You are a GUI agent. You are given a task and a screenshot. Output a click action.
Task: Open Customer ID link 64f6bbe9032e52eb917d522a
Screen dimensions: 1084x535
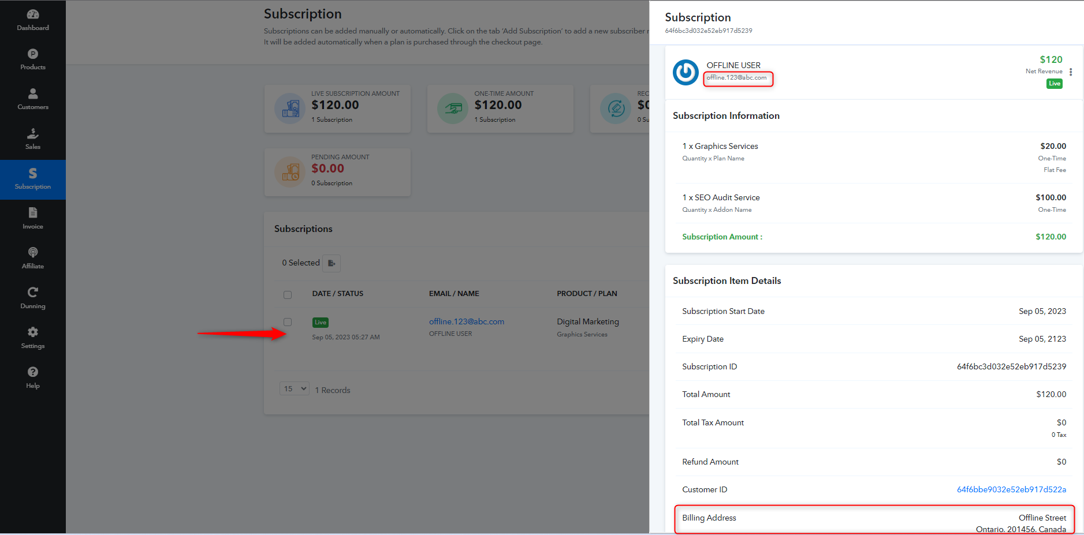tap(1011, 489)
